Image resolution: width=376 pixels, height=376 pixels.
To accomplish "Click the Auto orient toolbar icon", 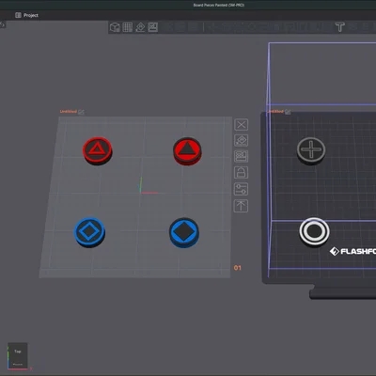I will pos(140,27).
